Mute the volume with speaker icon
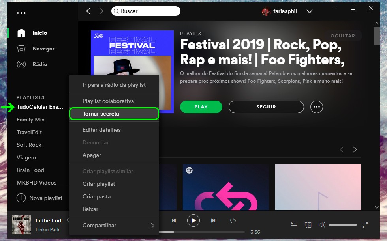This screenshot has width=387, height=241. (x=322, y=225)
